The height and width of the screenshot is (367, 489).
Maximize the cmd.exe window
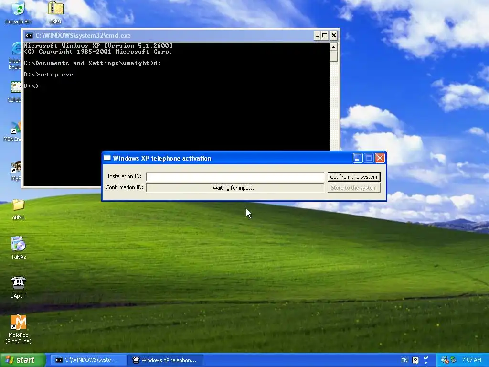point(325,35)
